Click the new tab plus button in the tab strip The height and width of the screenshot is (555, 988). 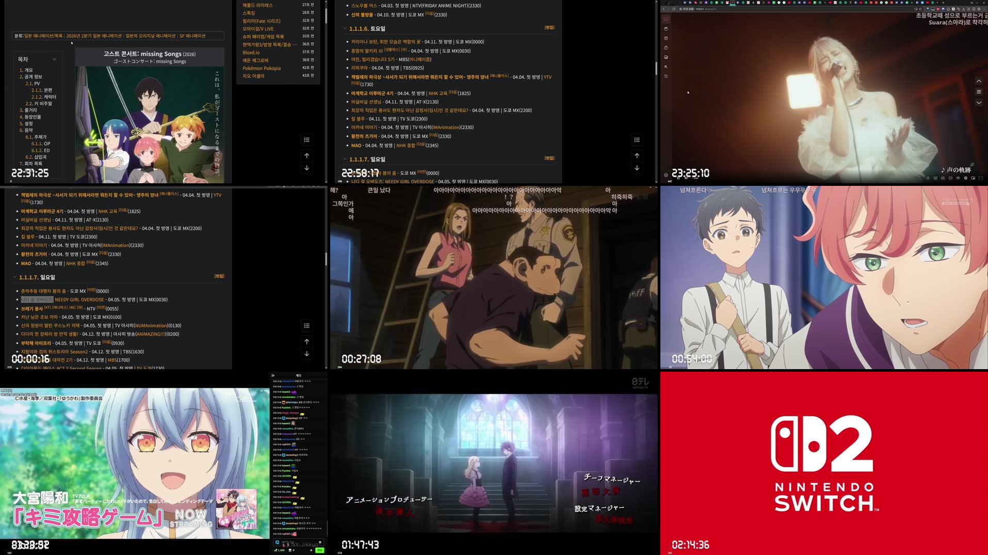tap(943, 3)
